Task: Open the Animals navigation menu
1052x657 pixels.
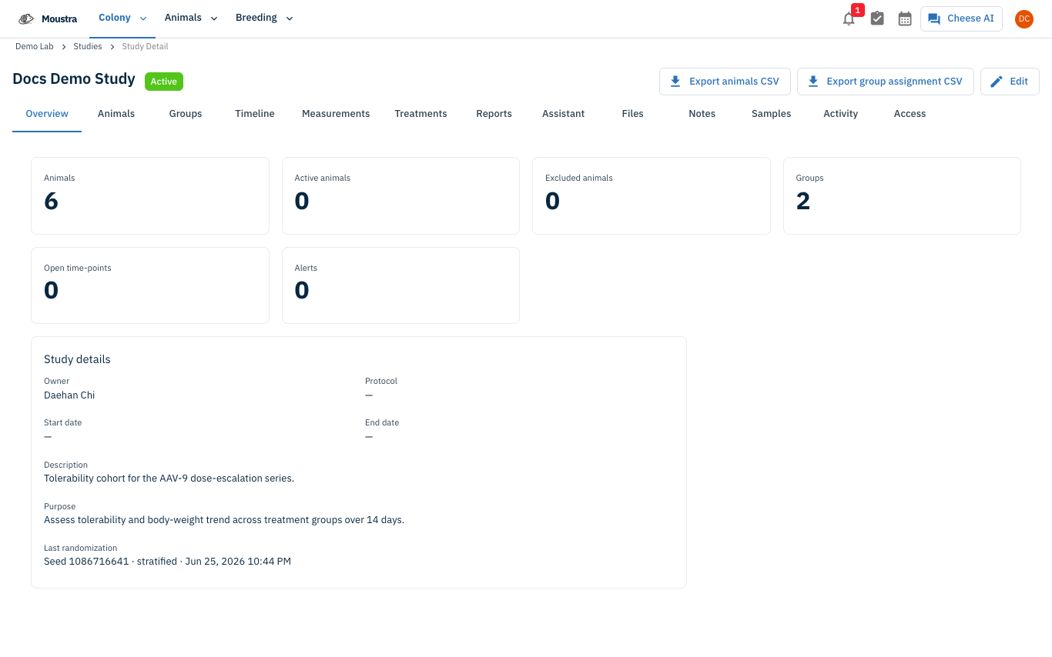Action: click(191, 18)
